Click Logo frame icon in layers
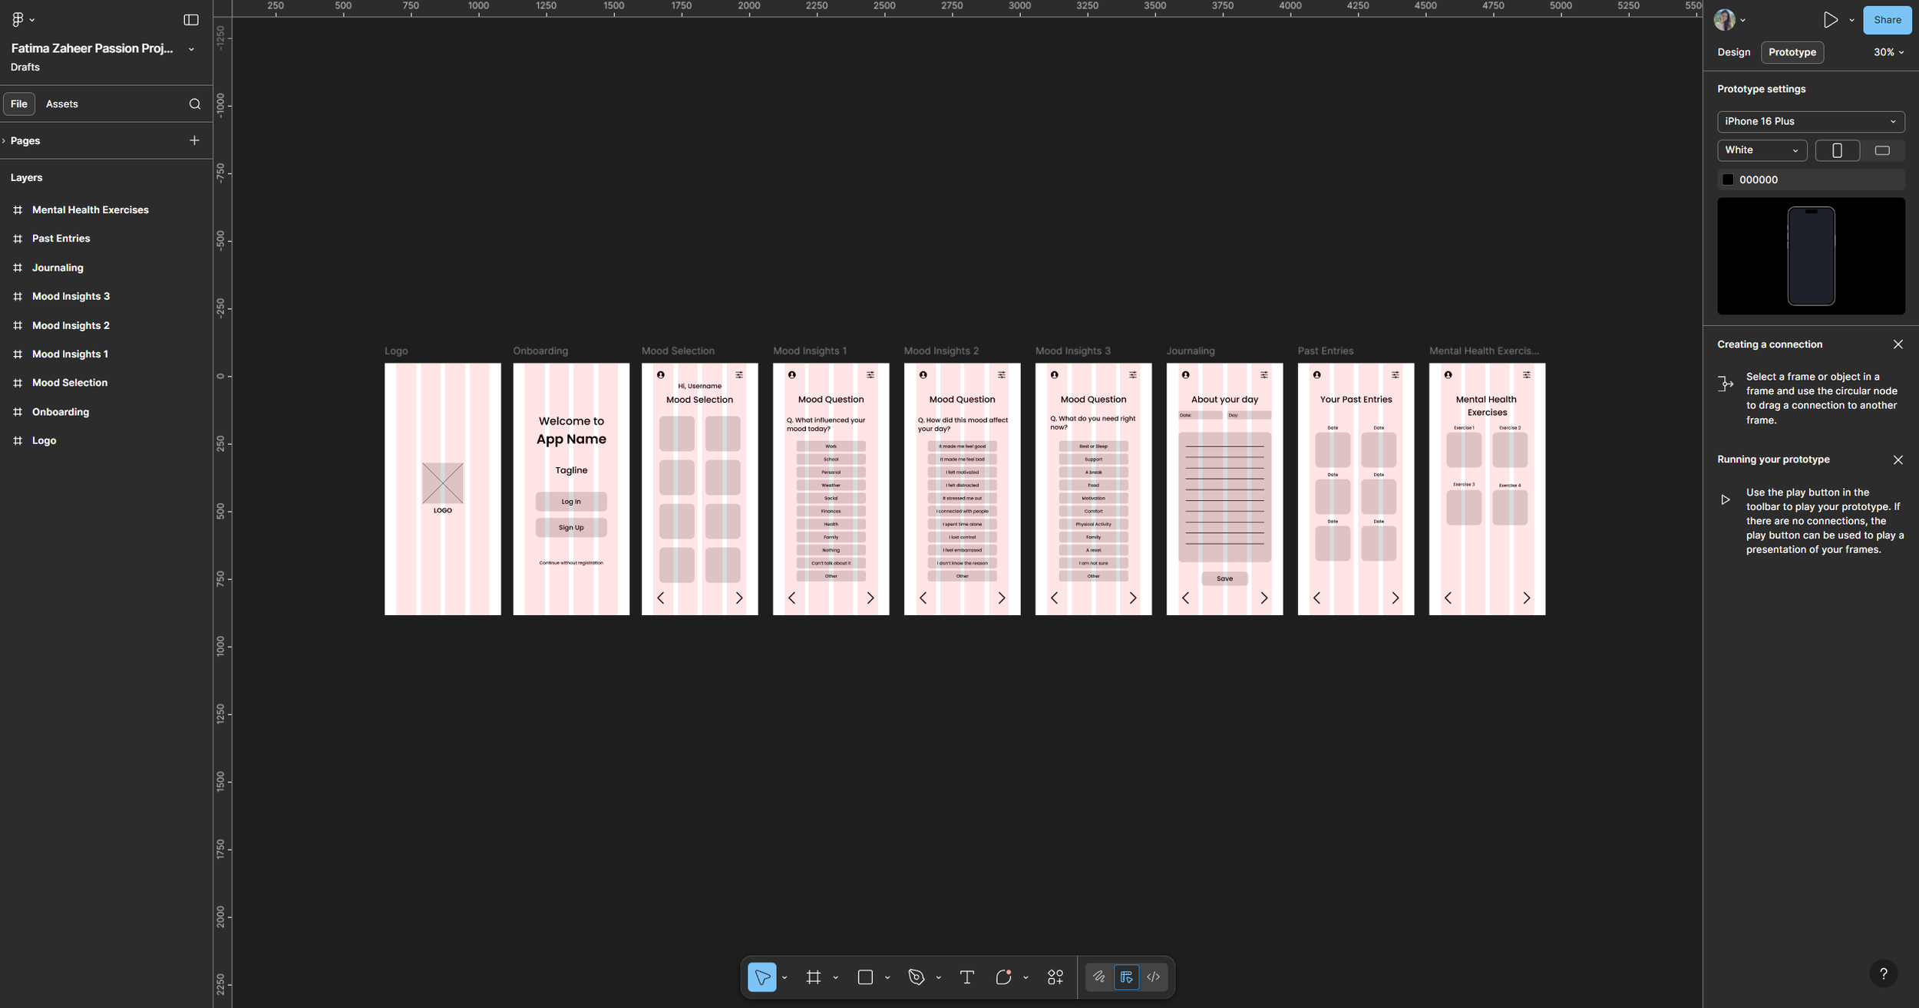The image size is (1919, 1008). pos(18,440)
